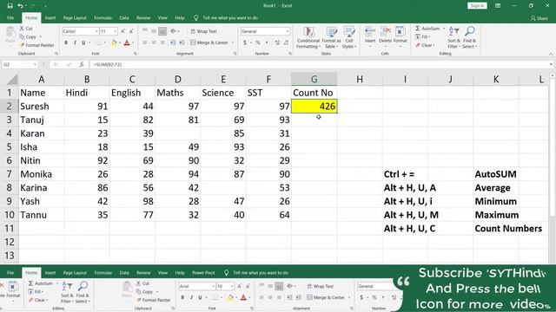Click AutoSum in the bottom ribbon
This screenshot has width=556, height=312.
pyautogui.click(x=41, y=283)
